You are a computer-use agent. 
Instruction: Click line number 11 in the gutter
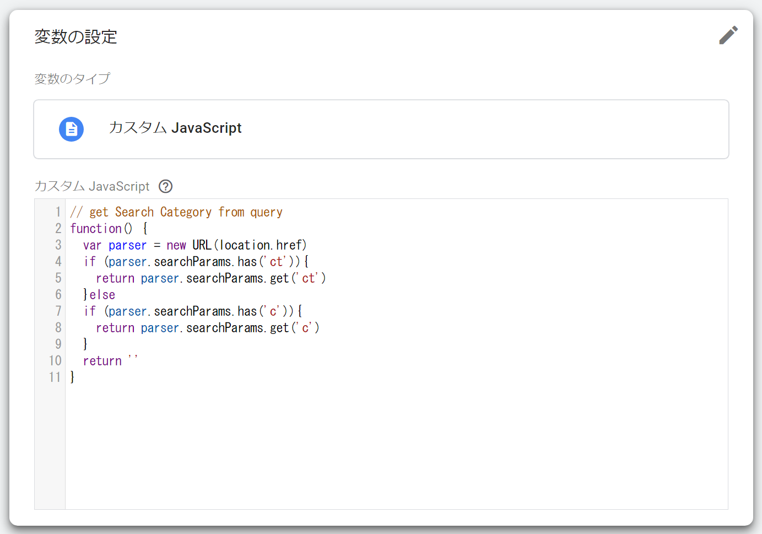[x=55, y=377]
